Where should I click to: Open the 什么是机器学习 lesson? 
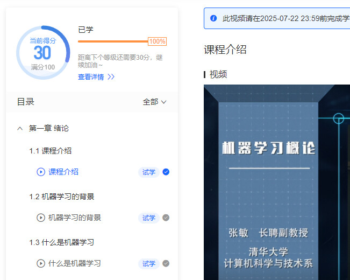pos(75,263)
